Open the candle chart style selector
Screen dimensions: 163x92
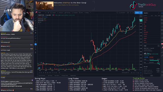48,13
